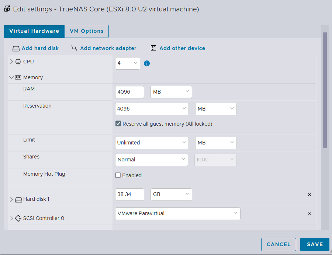The height and width of the screenshot is (255, 332).
Task: Expand Hard disk 1 details
Action: point(11,199)
